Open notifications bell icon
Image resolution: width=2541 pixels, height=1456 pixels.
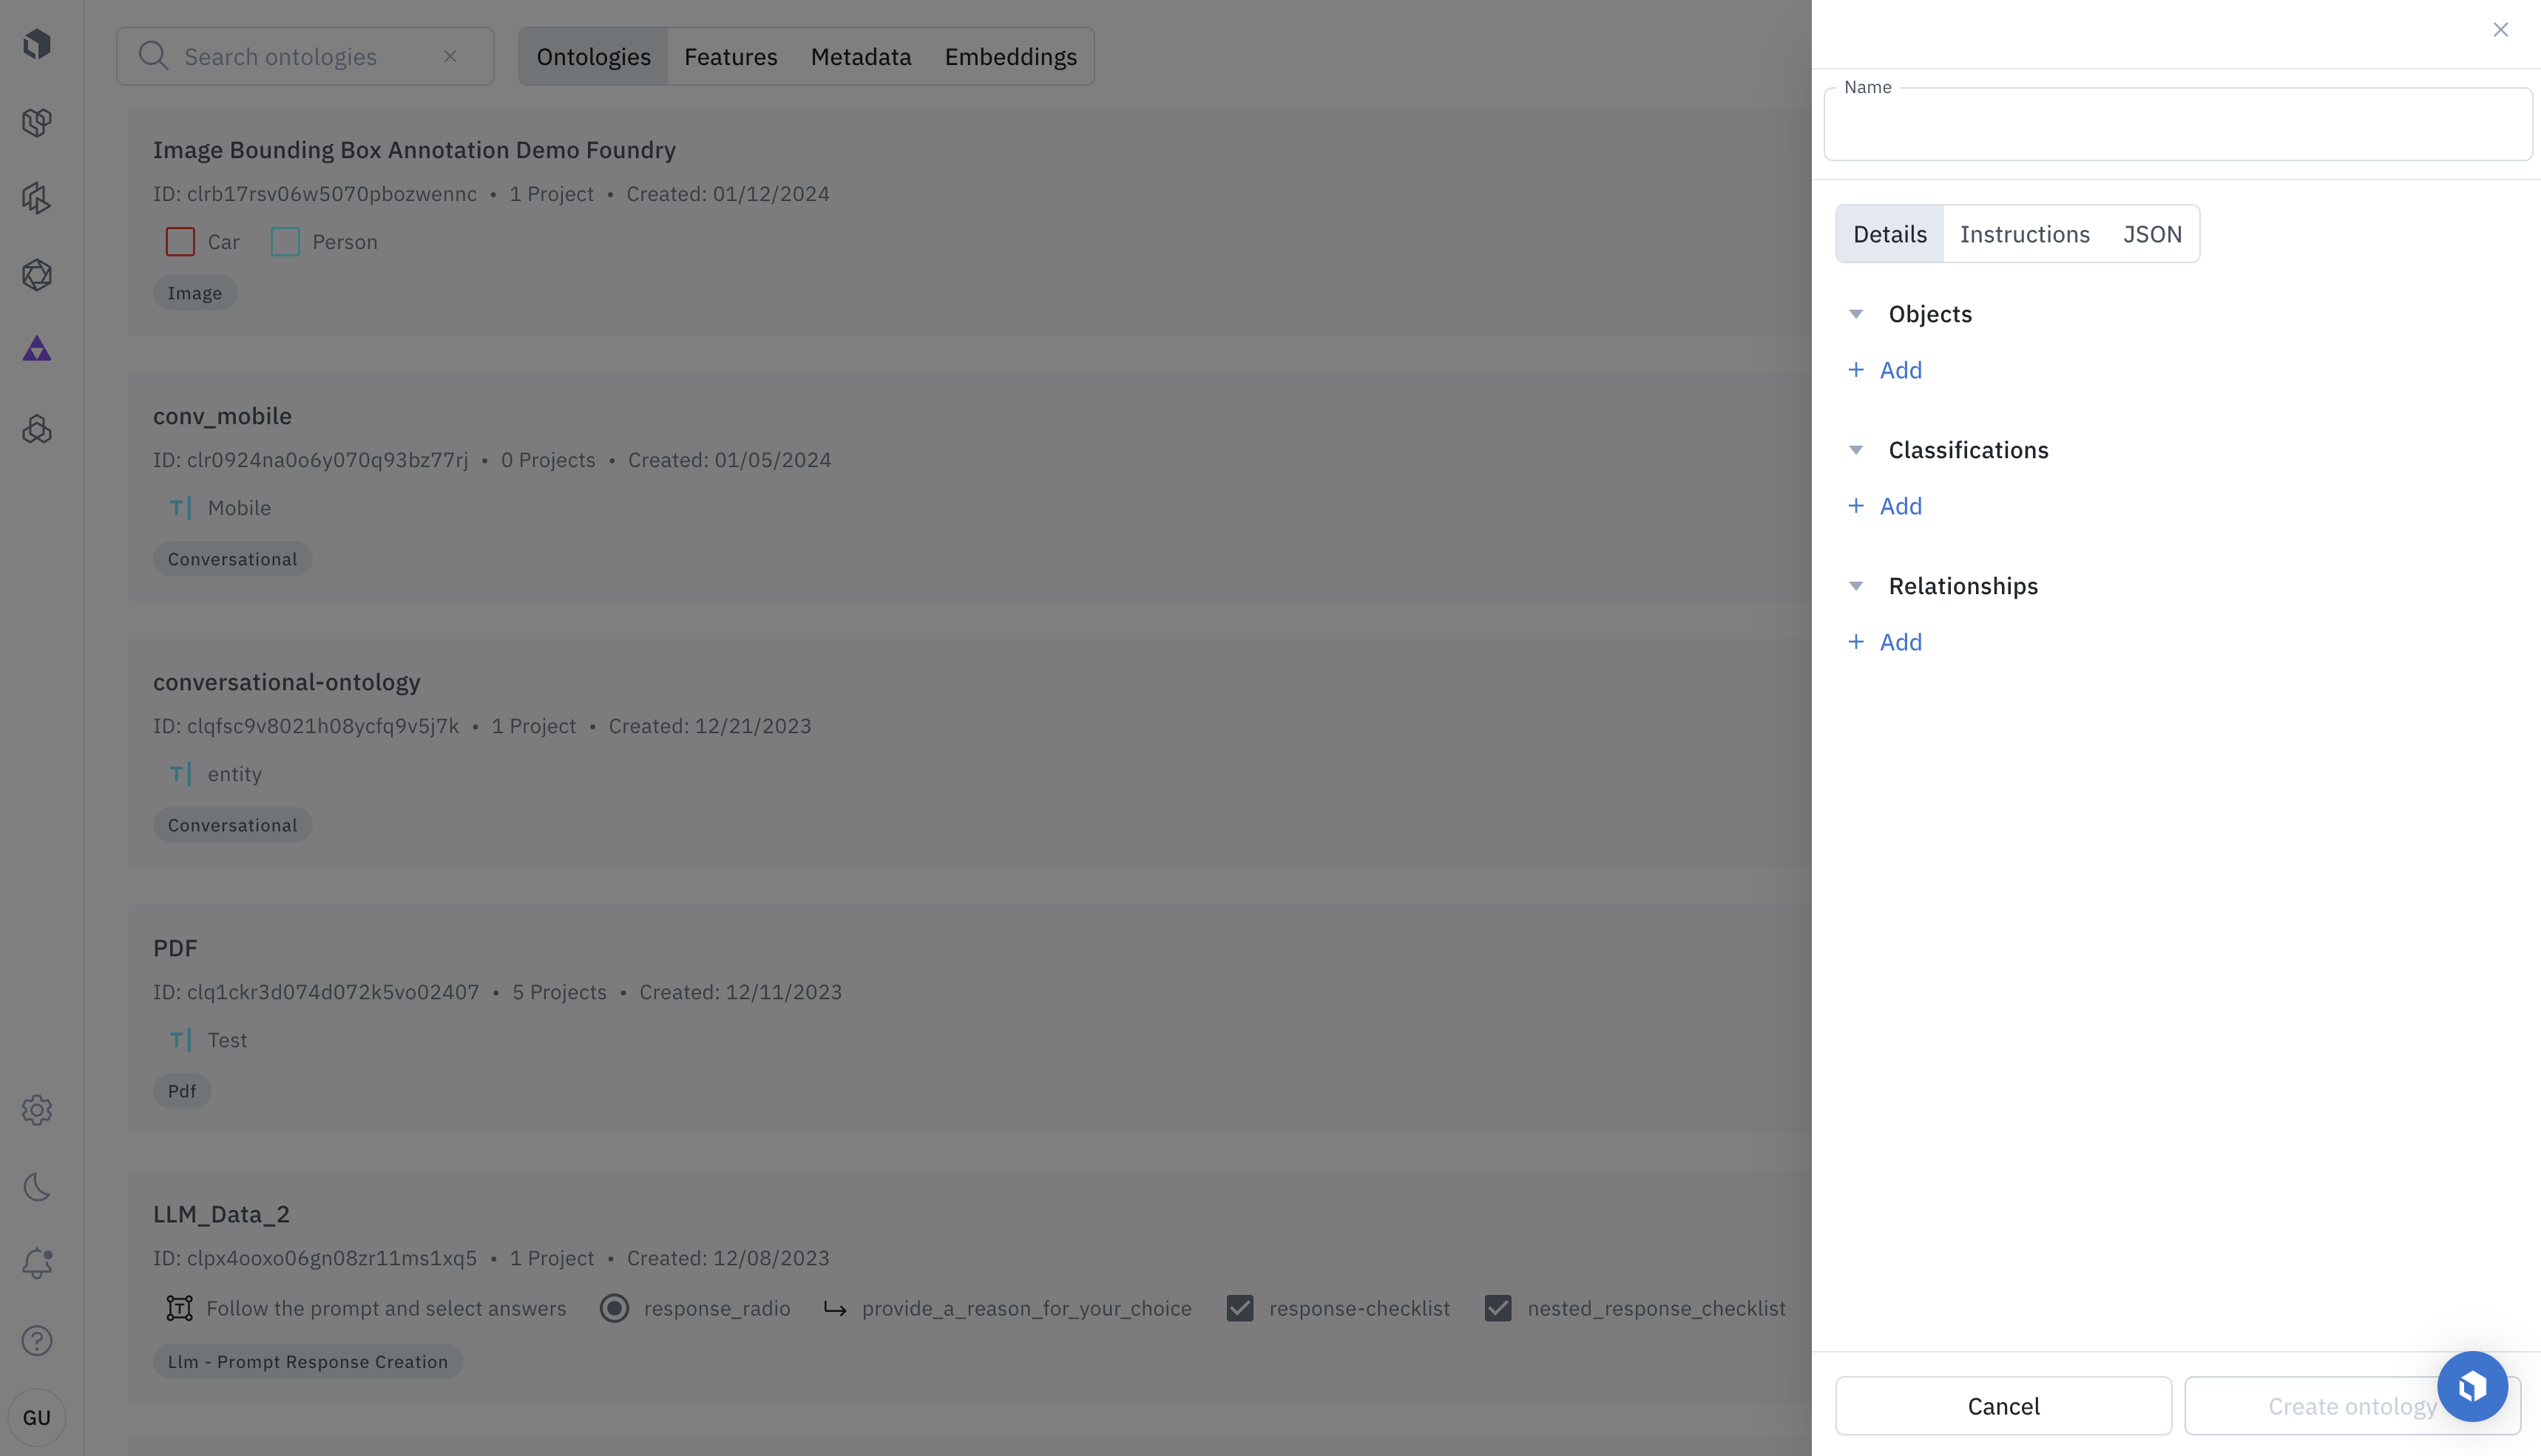37,1263
